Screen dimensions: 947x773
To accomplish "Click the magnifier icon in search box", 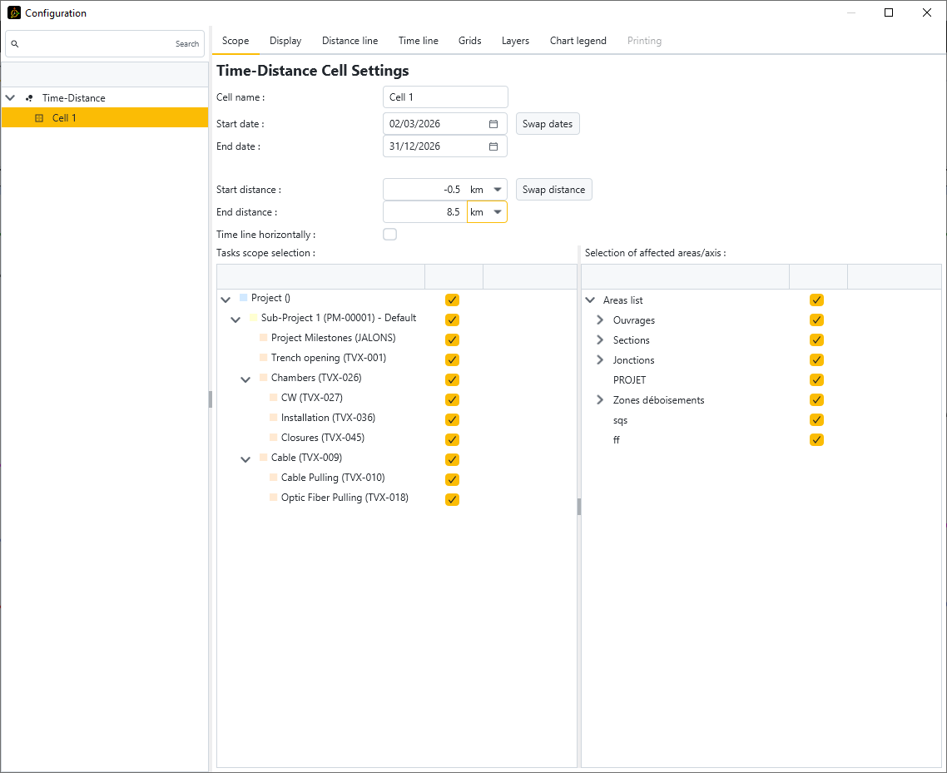I will [15, 44].
